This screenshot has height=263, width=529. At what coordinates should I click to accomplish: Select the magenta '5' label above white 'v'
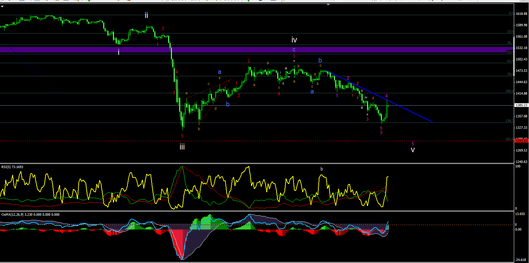413,143
